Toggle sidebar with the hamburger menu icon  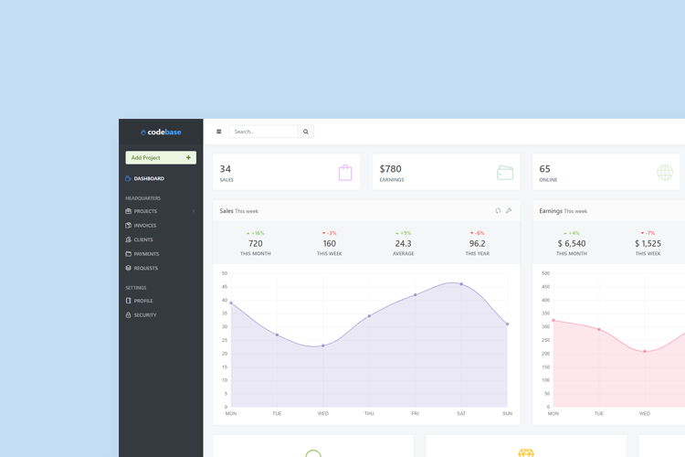click(219, 132)
